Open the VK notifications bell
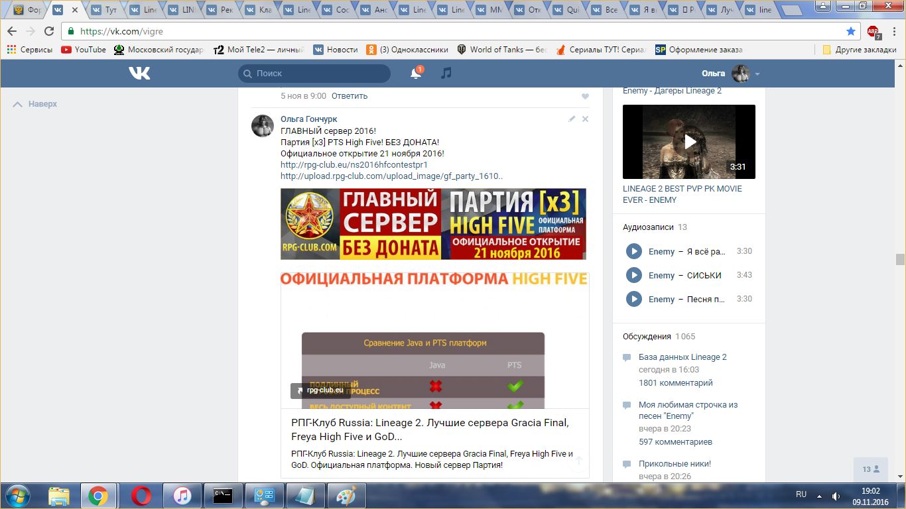This screenshot has height=509, width=906. tap(416, 73)
